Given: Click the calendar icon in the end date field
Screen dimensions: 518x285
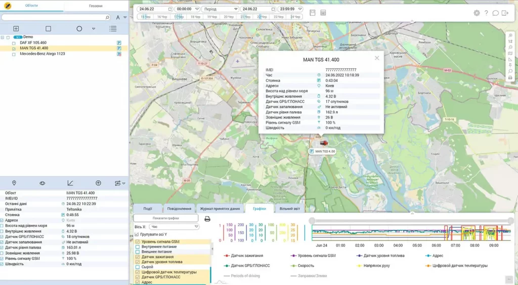Looking at the screenshot, I should coord(273,9).
